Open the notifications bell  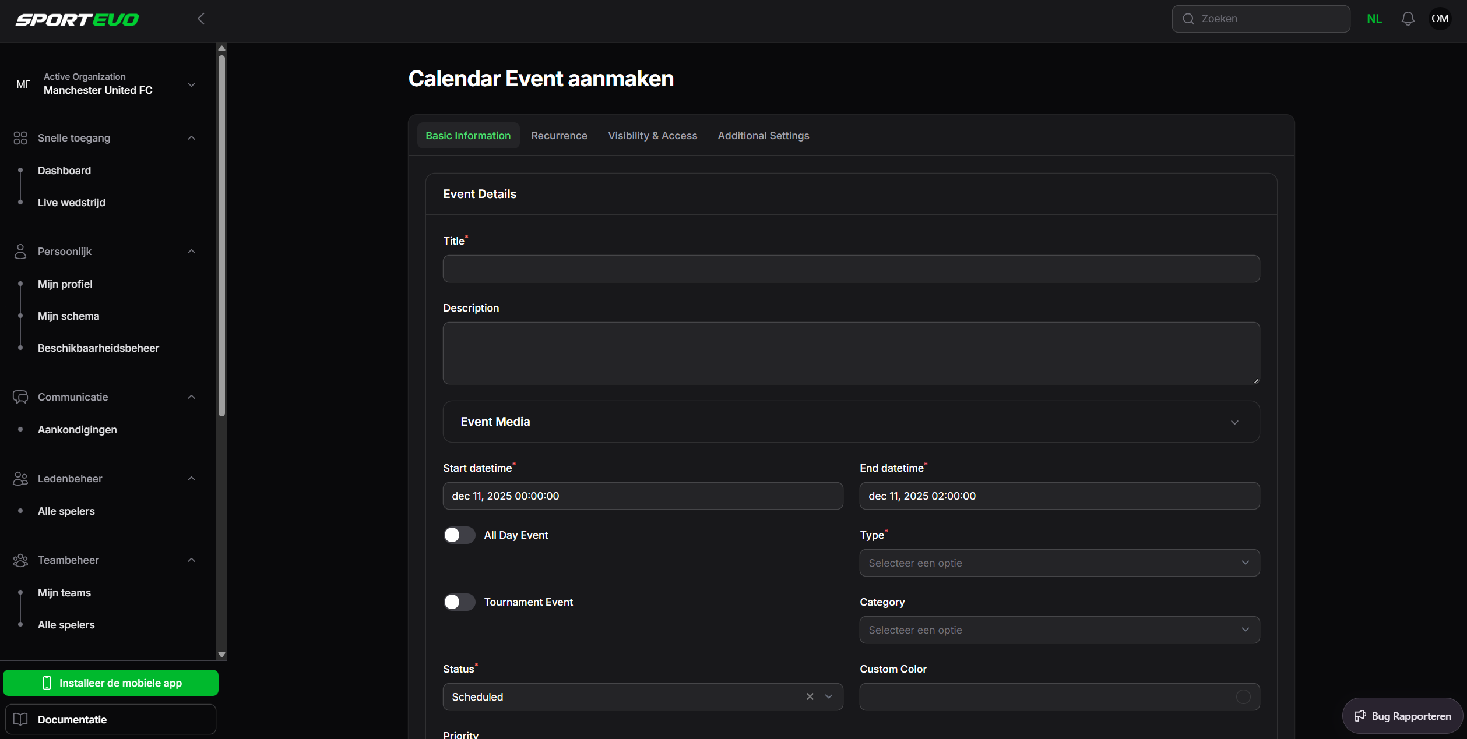click(1408, 18)
